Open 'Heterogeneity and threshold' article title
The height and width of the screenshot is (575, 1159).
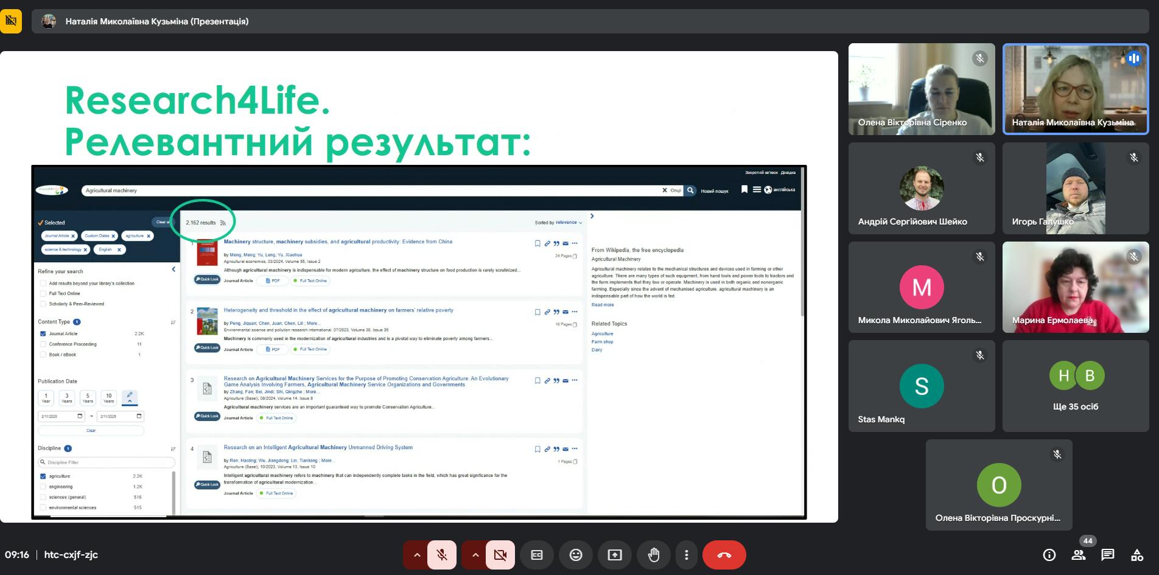(x=338, y=310)
